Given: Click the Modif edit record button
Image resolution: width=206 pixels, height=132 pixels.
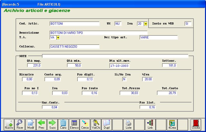Looking at the screenshot, I should click(31, 125).
